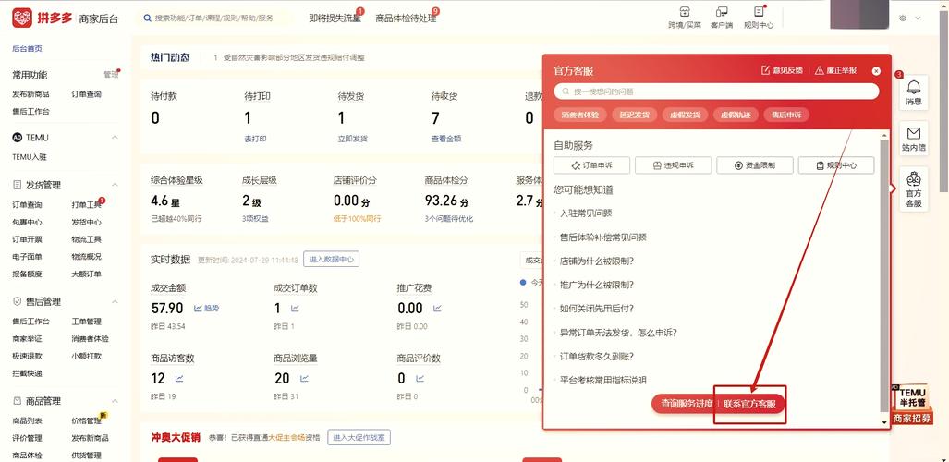Select the 虚假发货 tag in panel
The height and width of the screenshot is (462, 949).
pos(685,115)
